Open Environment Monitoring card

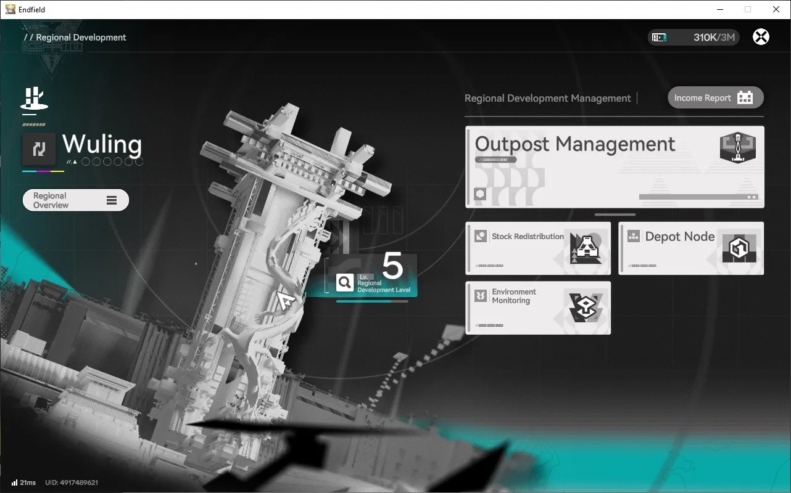click(x=538, y=308)
